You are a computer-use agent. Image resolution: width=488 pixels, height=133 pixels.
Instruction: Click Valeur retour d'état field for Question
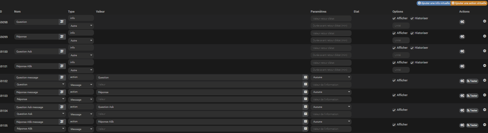point(331,18)
